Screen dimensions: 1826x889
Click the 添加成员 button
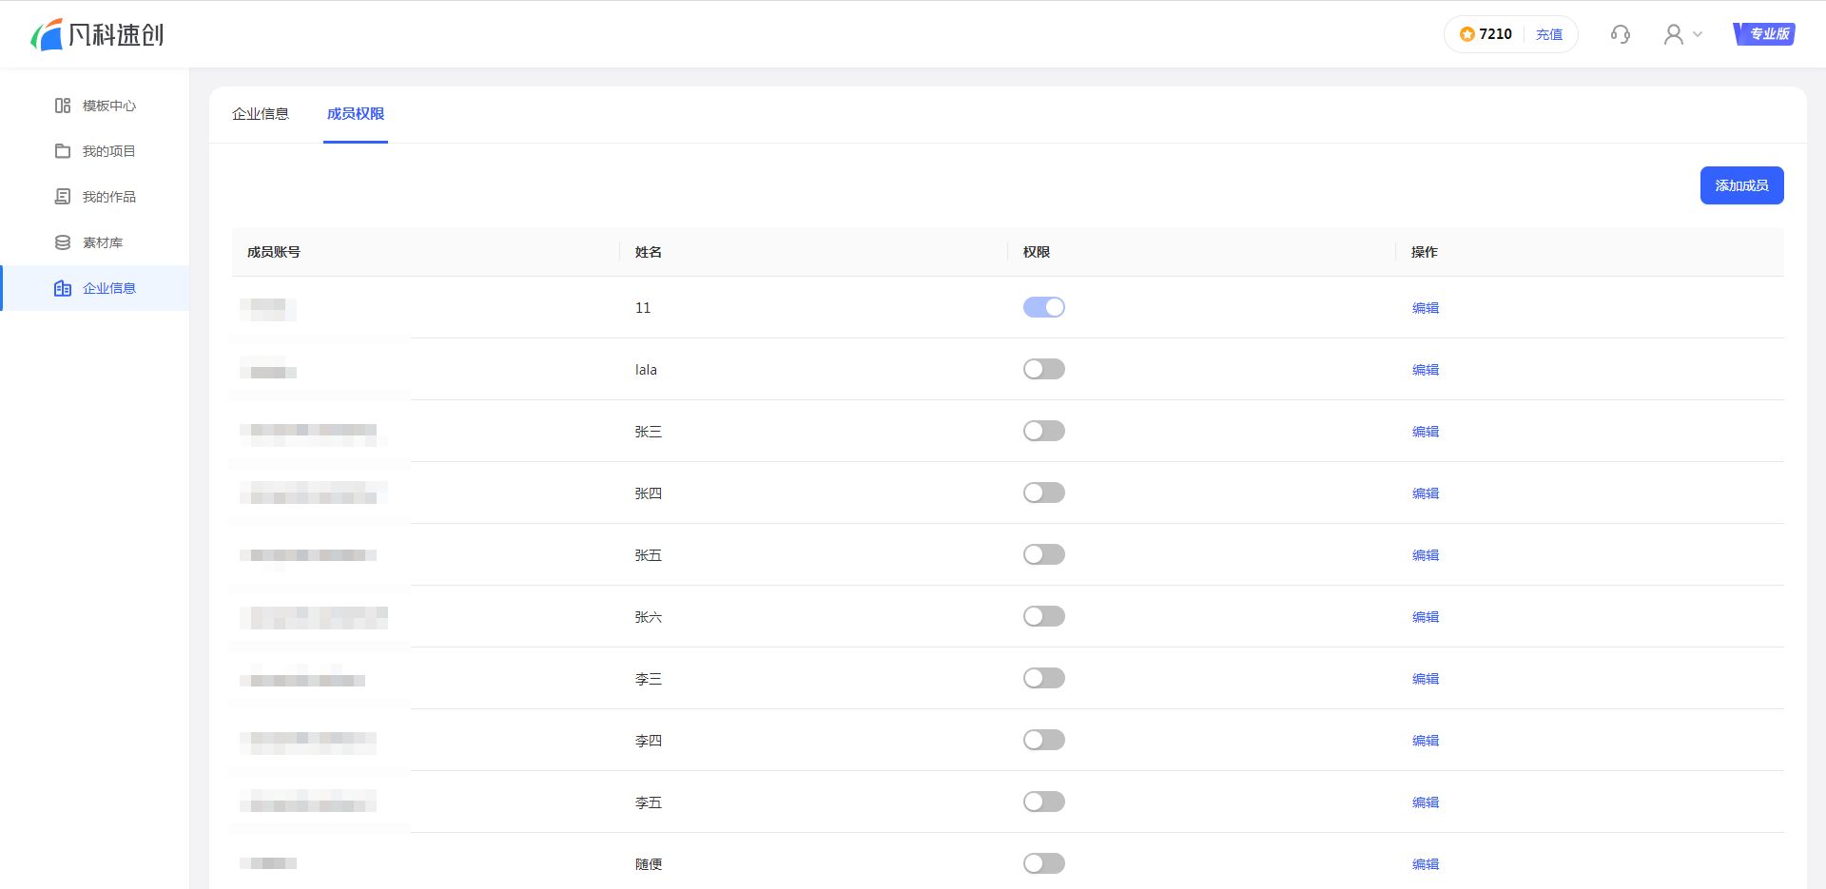(1741, 185)
